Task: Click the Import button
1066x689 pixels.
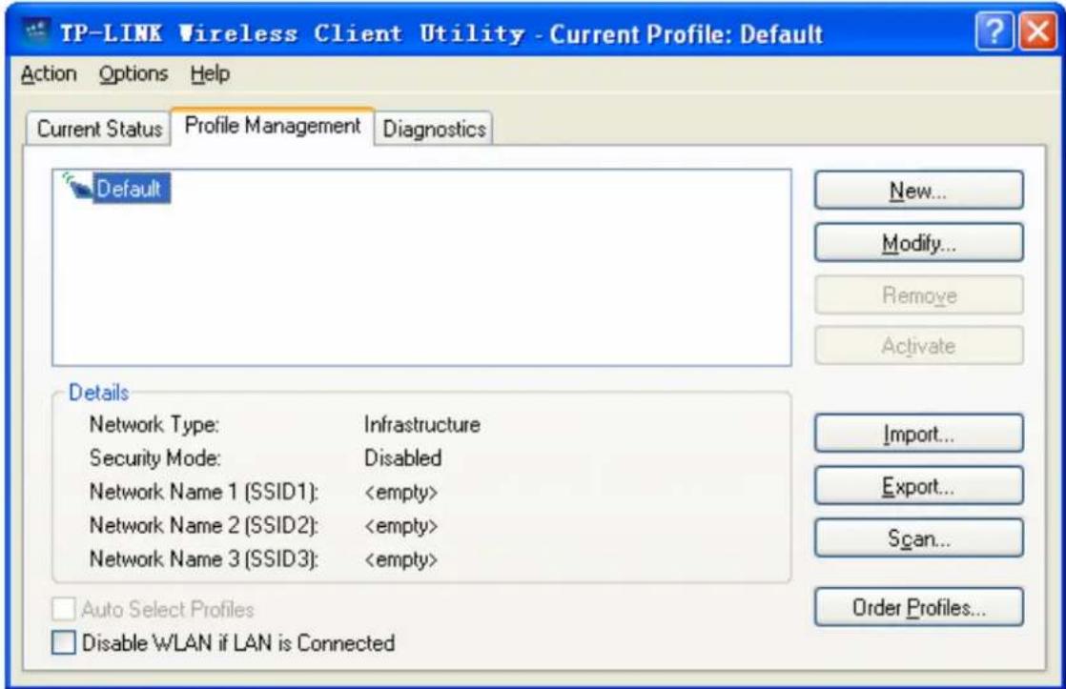Action: tap(918, 434)
